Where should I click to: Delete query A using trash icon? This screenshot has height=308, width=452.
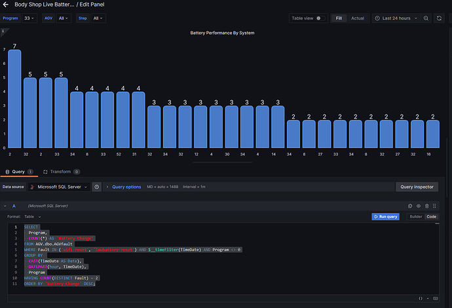(x=426, y=206)
